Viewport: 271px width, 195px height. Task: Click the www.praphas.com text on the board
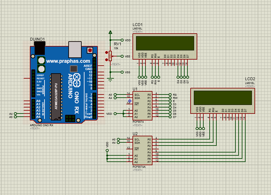point(68,61)
